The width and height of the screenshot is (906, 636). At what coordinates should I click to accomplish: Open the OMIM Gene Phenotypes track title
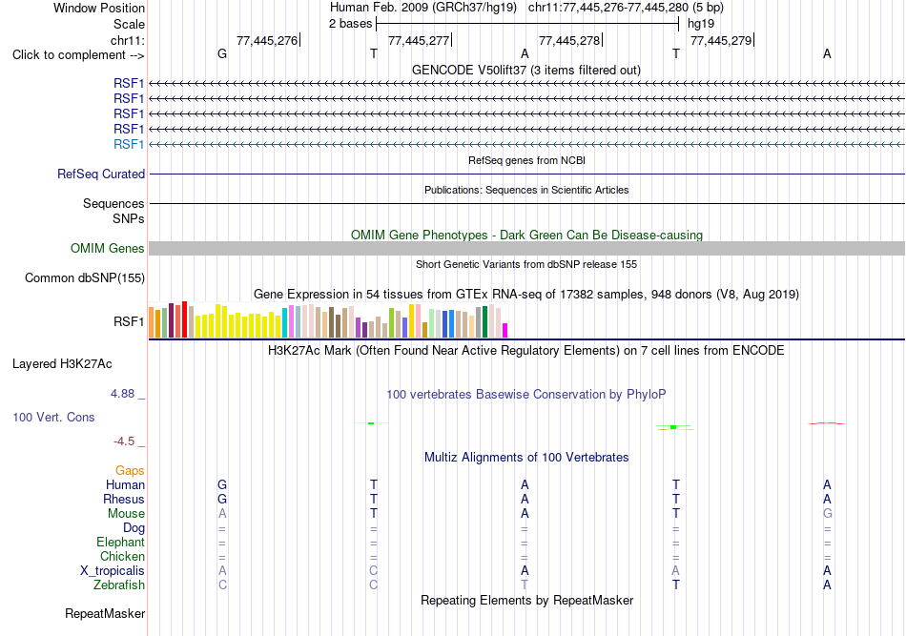(526, 236)
